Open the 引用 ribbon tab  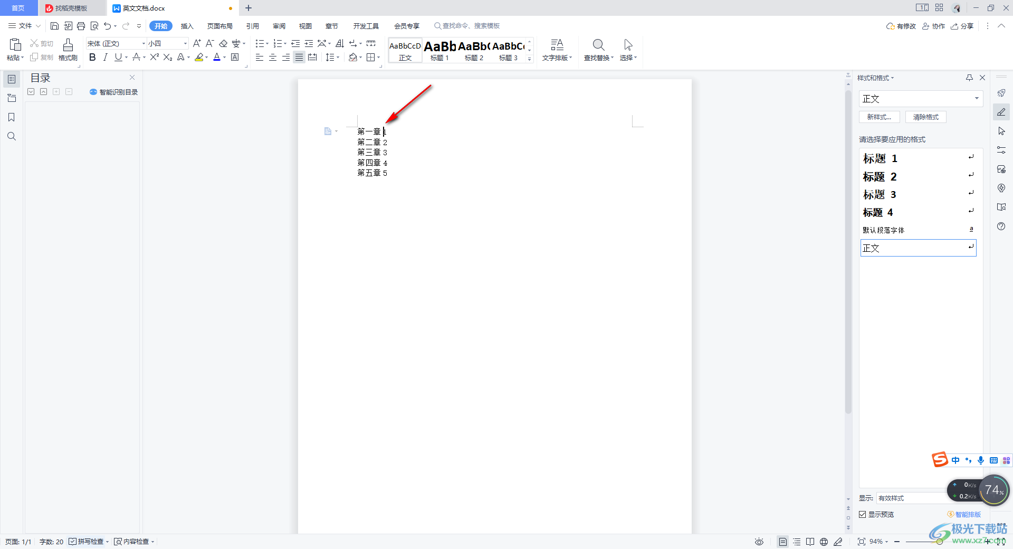tap(252, 26)
